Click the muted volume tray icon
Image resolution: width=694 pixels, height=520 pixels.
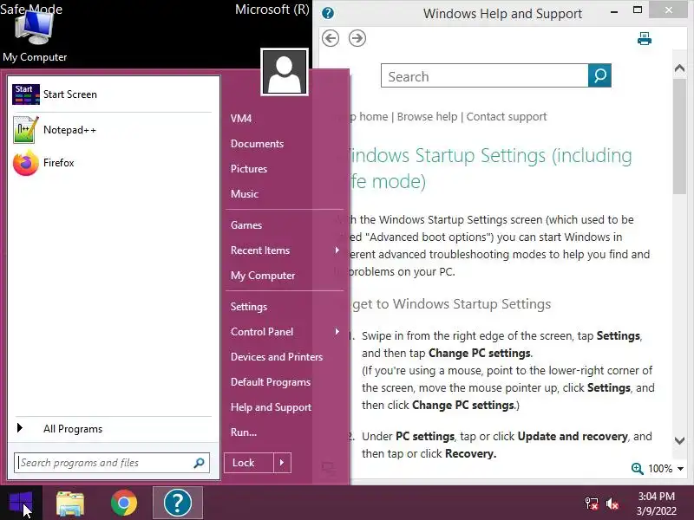point(612,504)
